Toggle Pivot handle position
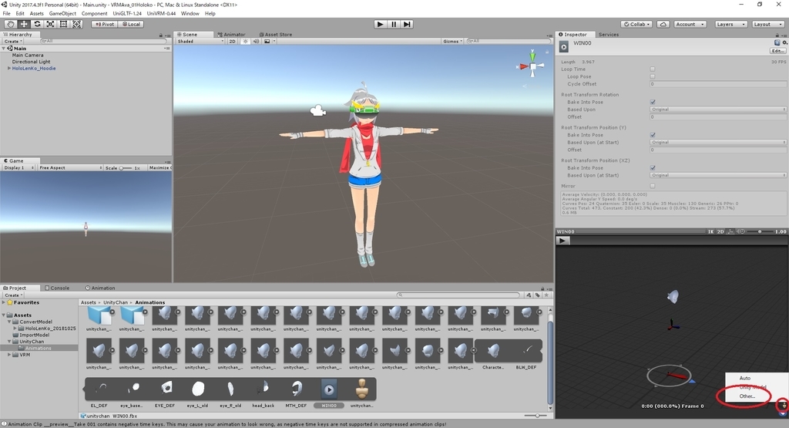Viewport: 789px width, 428px height. [105, 24]
